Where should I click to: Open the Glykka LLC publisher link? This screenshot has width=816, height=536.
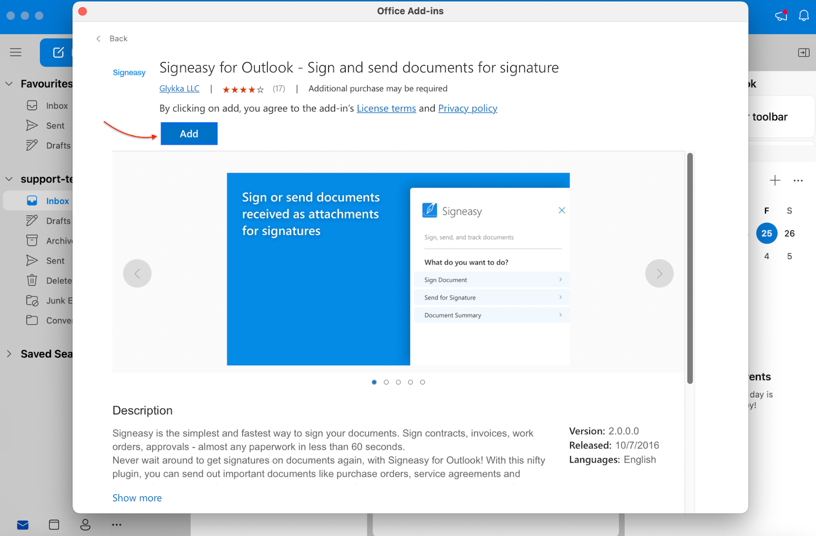coord(180,89)
